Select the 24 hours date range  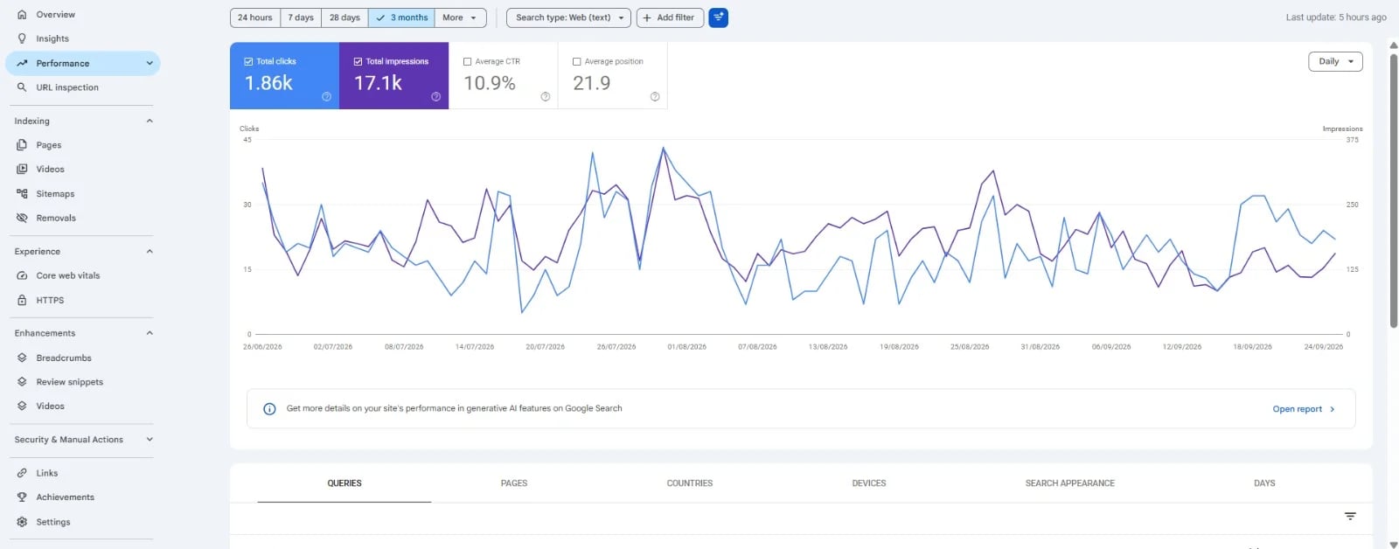tap(255, 17)
